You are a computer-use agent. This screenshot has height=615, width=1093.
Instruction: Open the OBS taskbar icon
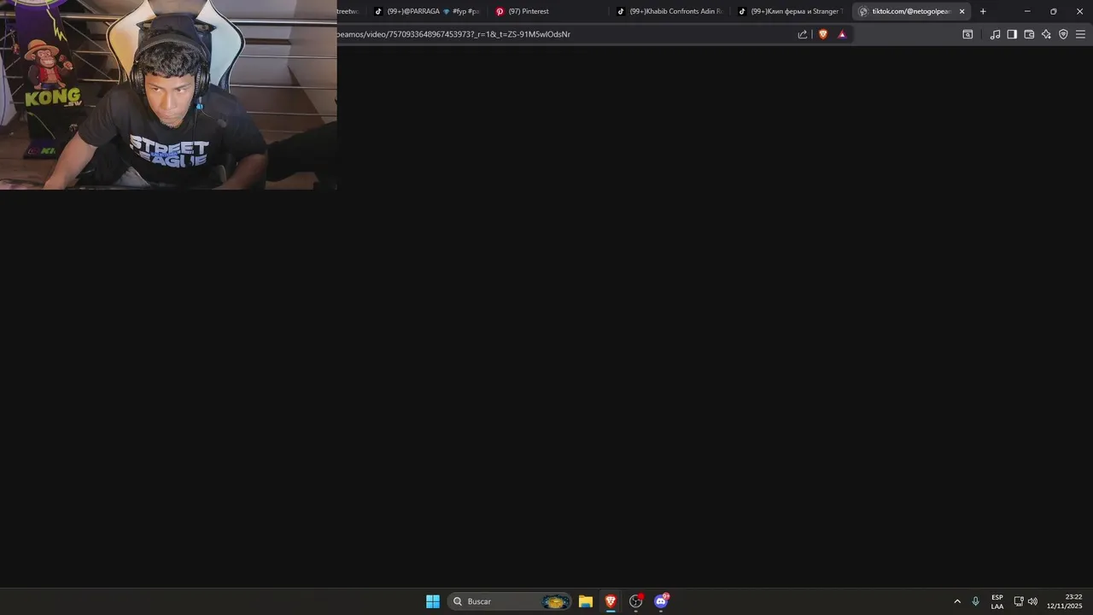(636, 601)
